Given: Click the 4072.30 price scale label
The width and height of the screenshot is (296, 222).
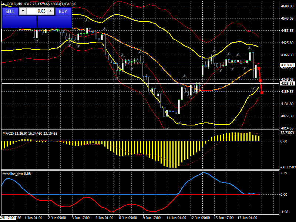Looking at the screenshot, I should coord(287,116).
